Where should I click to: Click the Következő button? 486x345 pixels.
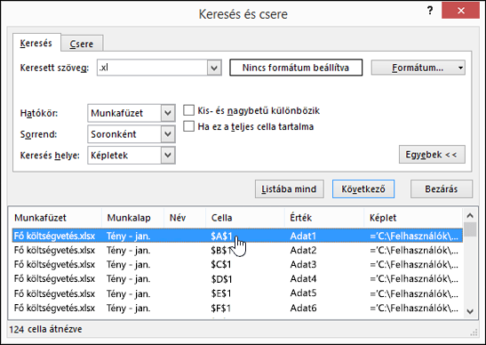(x=363, y=189)
